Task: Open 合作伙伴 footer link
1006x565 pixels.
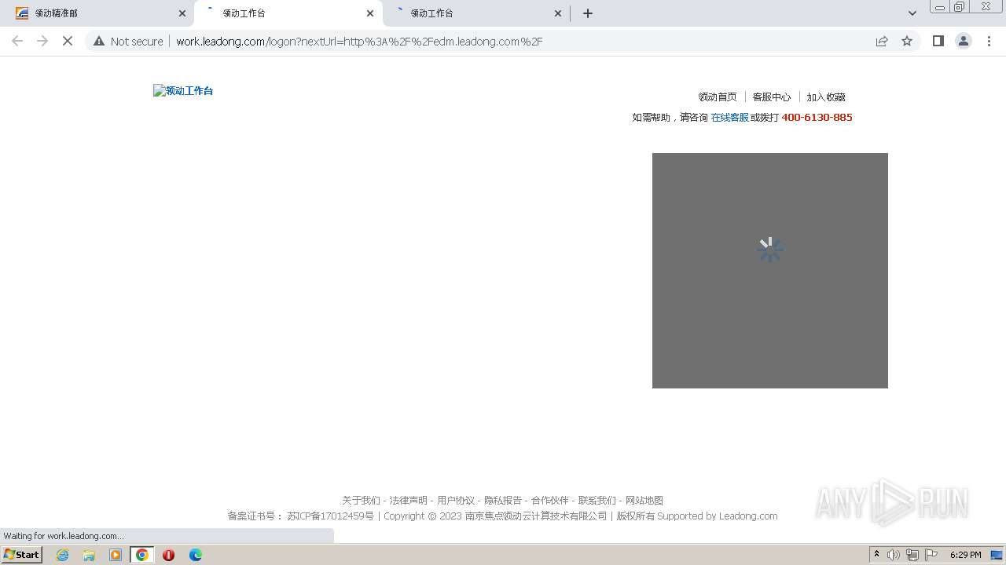Action: [x=550, y=501]
